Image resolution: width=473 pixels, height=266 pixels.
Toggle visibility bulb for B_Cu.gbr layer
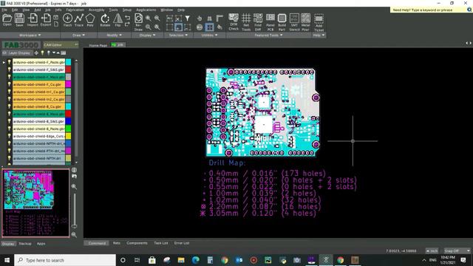pyautogui.click(x=10, y=106)
